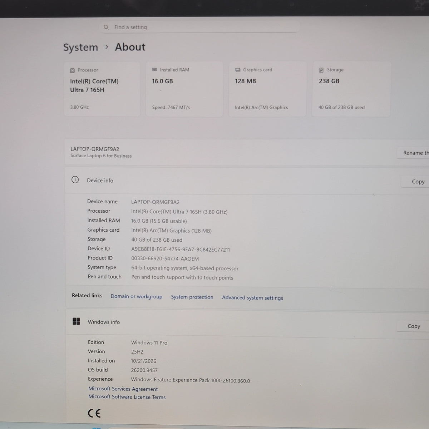Collapse the Device info section header

coord(247,181)
